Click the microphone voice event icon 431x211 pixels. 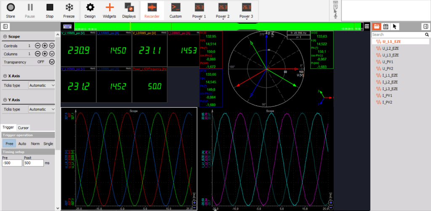pyautogui.click(x=335, y=16)
